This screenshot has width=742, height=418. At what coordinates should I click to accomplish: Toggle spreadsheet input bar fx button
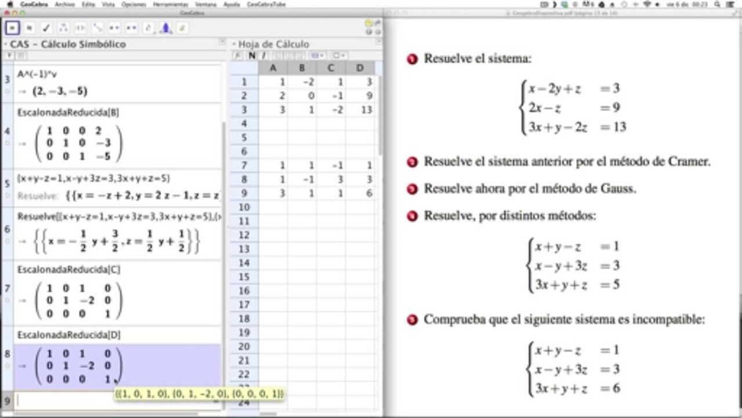[x=238, y=56]
